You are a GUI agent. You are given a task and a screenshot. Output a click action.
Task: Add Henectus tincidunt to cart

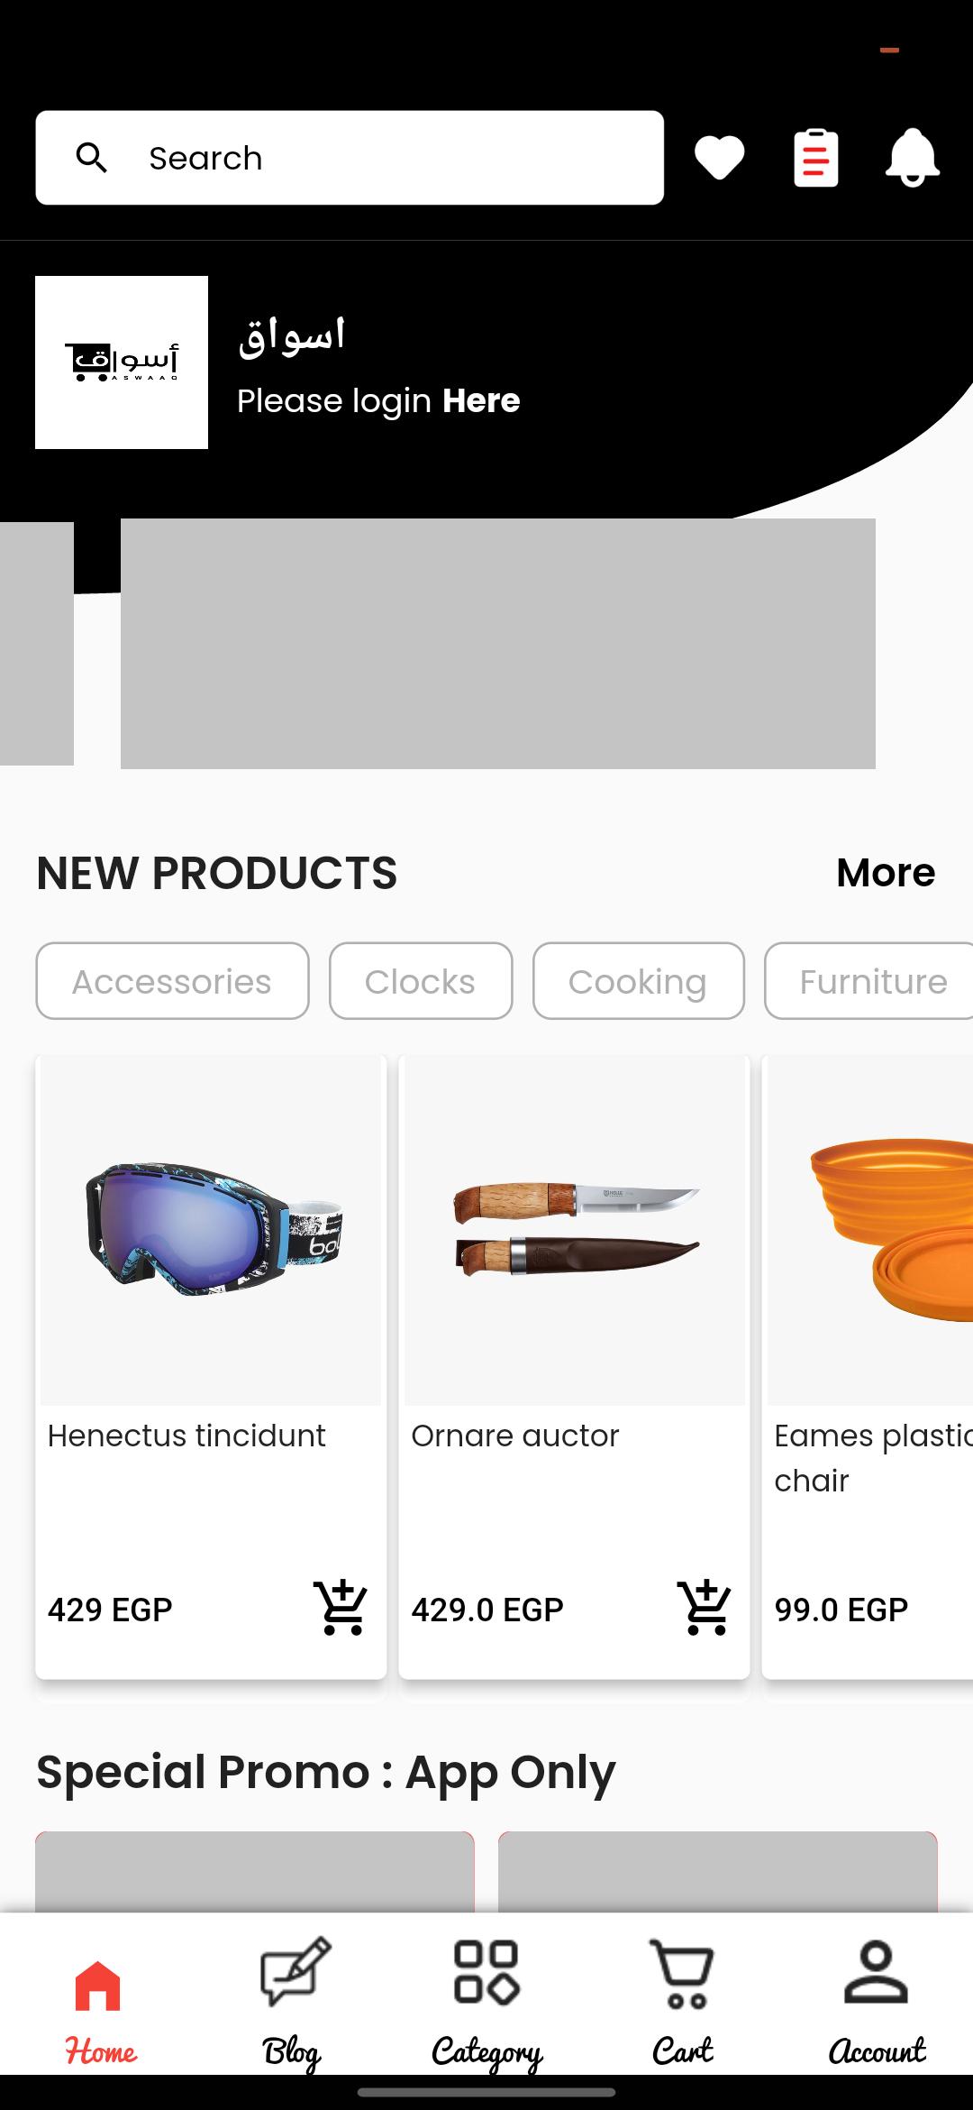[341, 1608]
